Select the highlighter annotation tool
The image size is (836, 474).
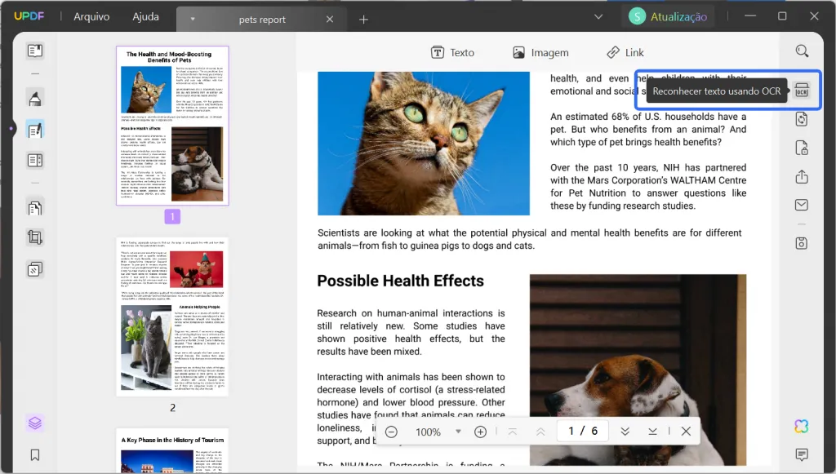tap(33, 96)
